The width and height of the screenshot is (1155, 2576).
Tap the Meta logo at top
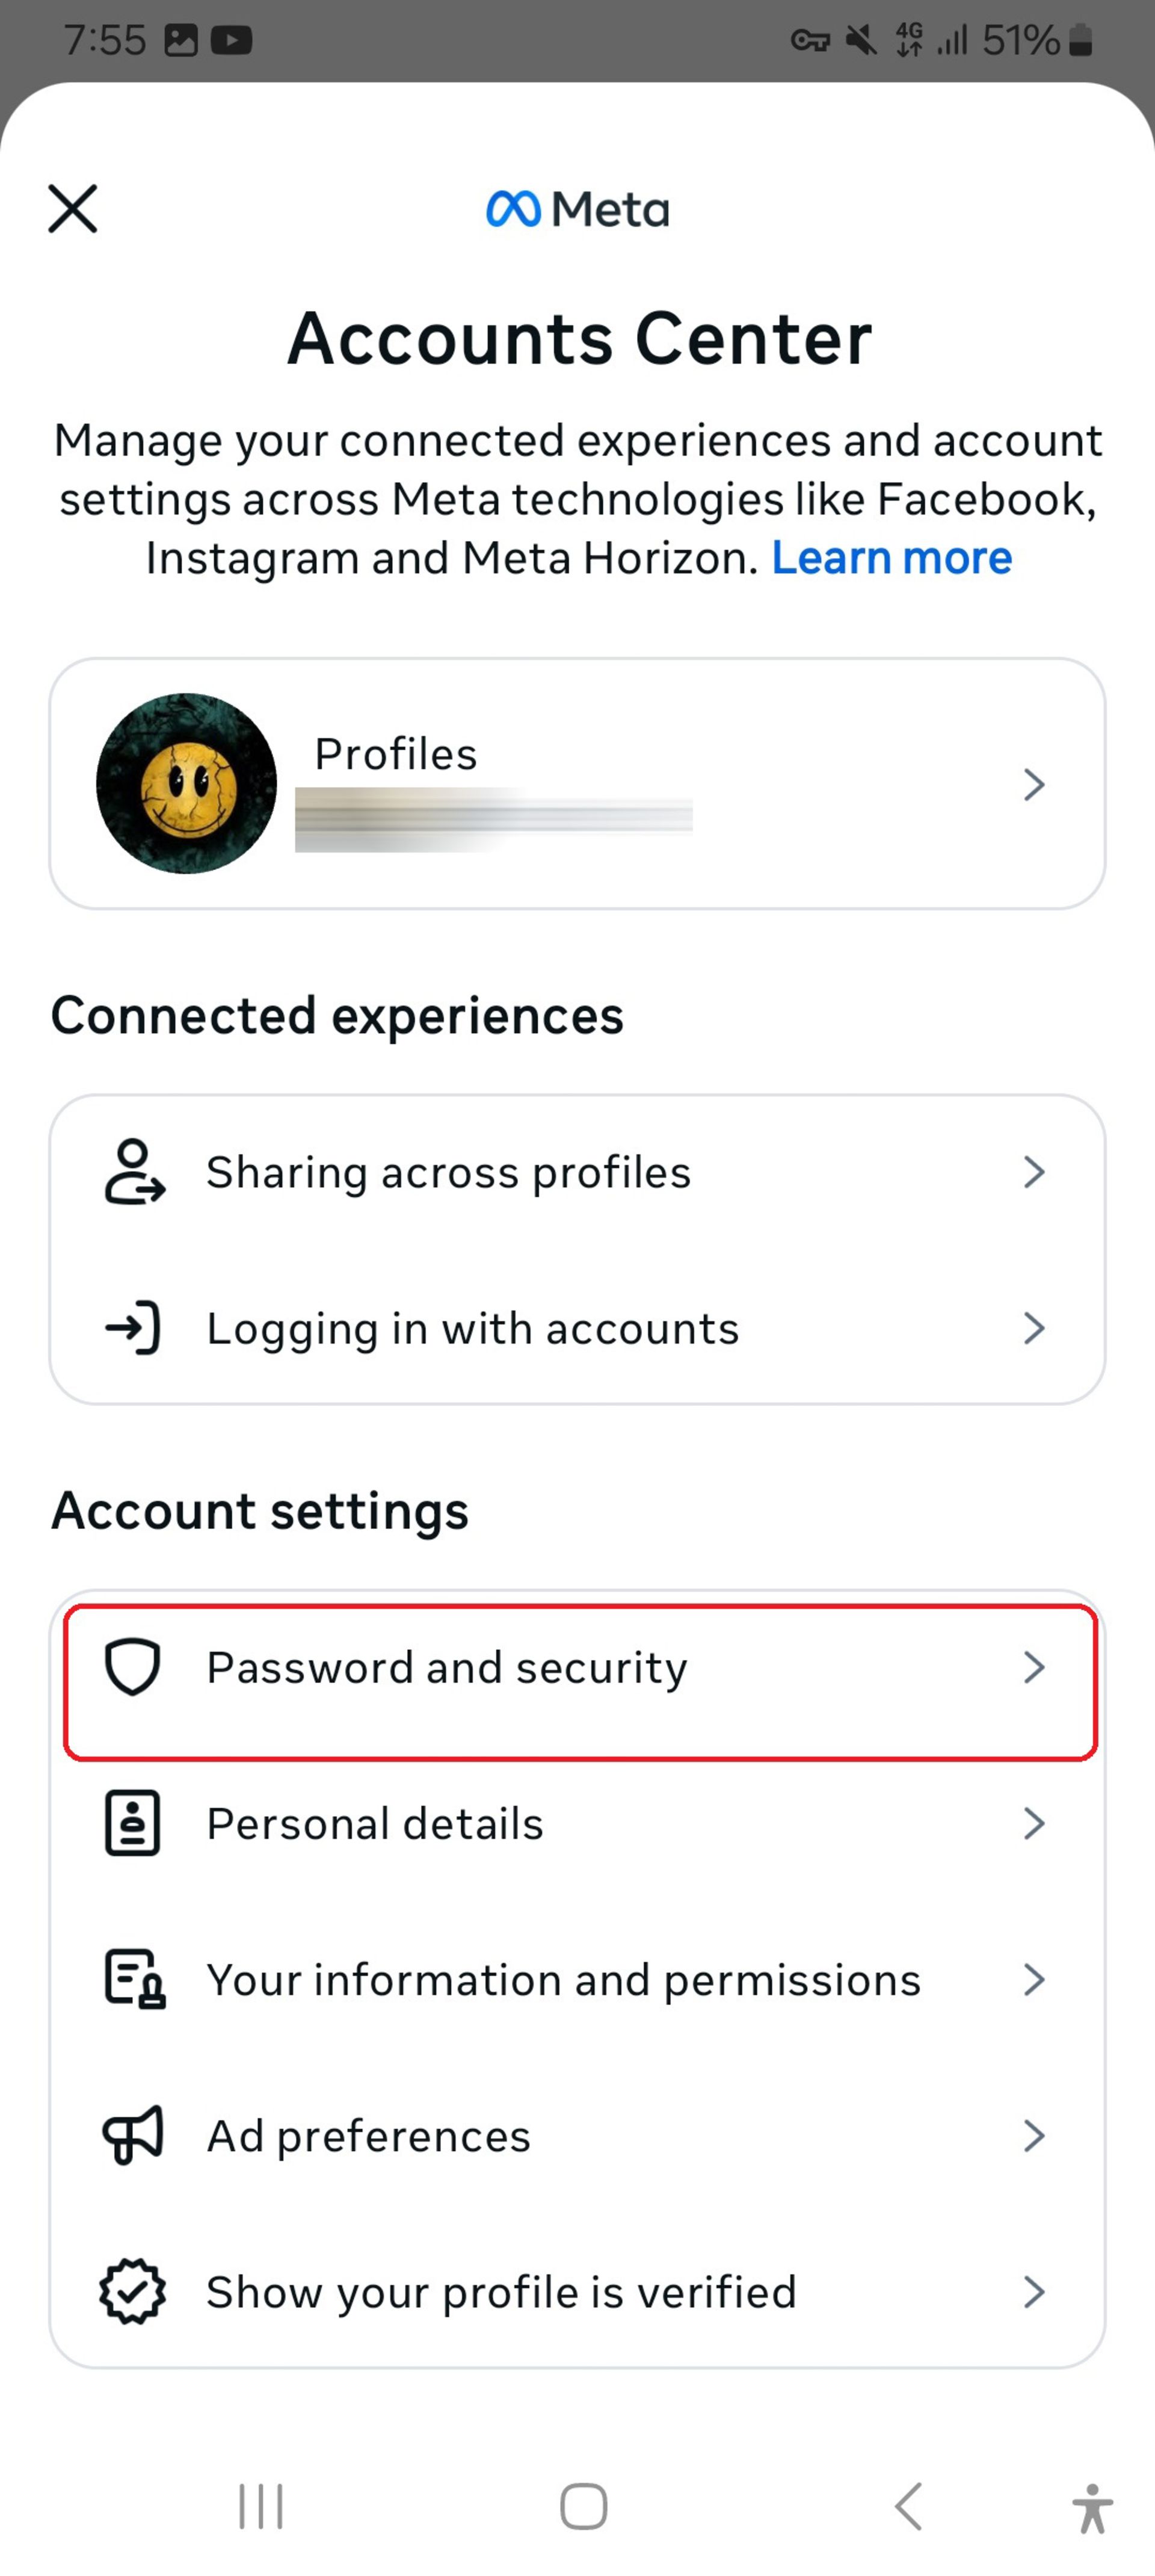pyautogui.click(x=578, y=208)
